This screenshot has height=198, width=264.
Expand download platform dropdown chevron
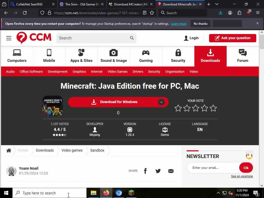[x=161, y=102]
